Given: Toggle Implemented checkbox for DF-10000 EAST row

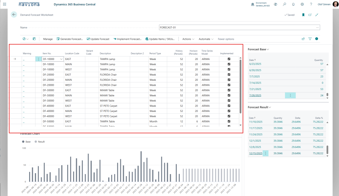Looking at the screenshot, I should coord(229,59).
